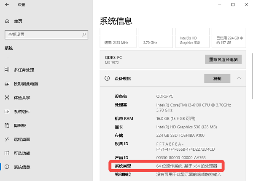Click the 多任务处理 icon
This screenshot has height=181, width=253.
coord(7,70)
